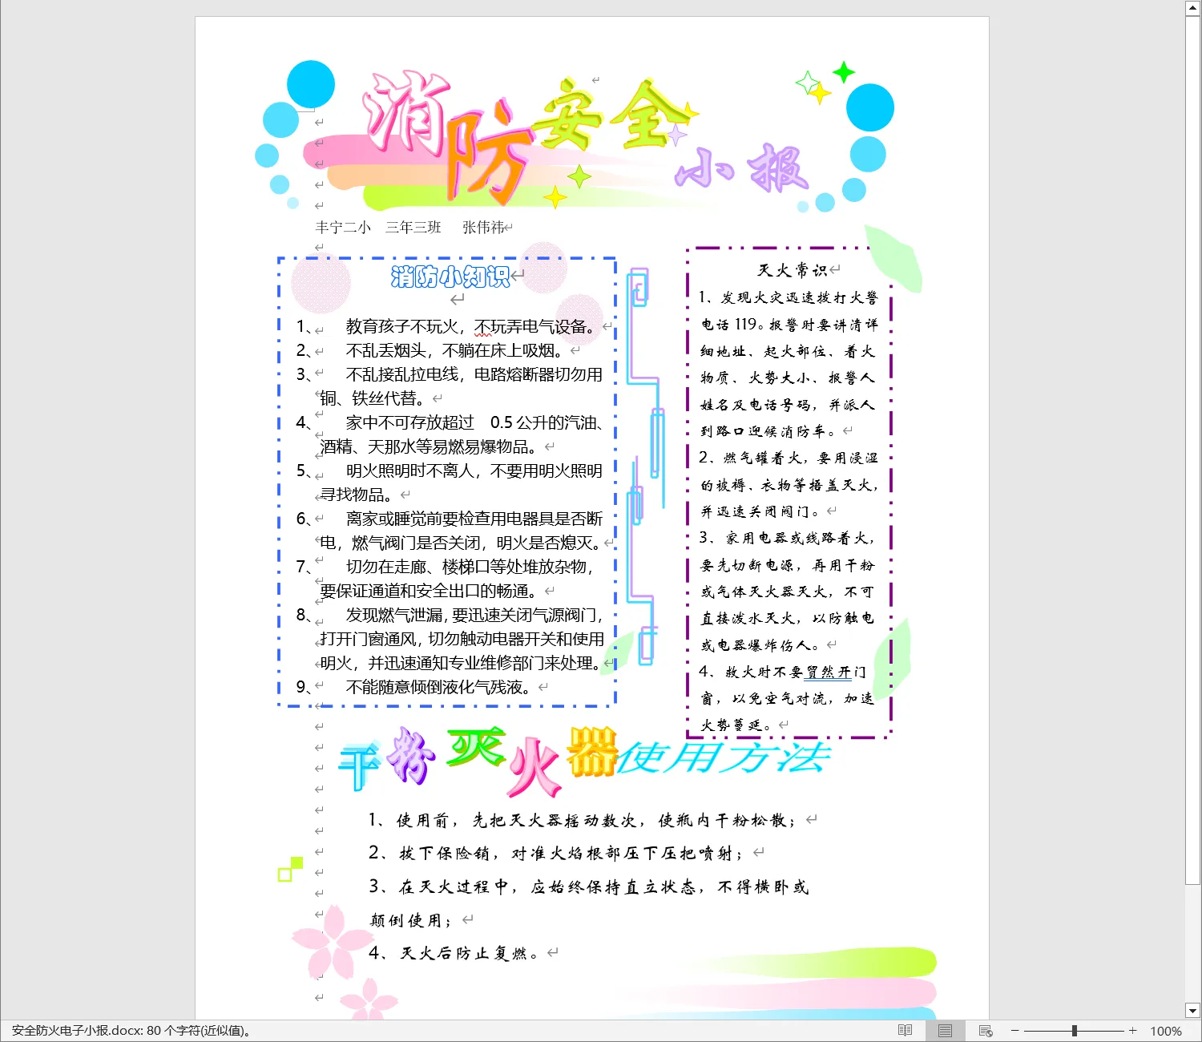This screenshot has height=1042, width=1202.
Task: Click the blue-underlined word 贸然
Action: click(827, 672)
